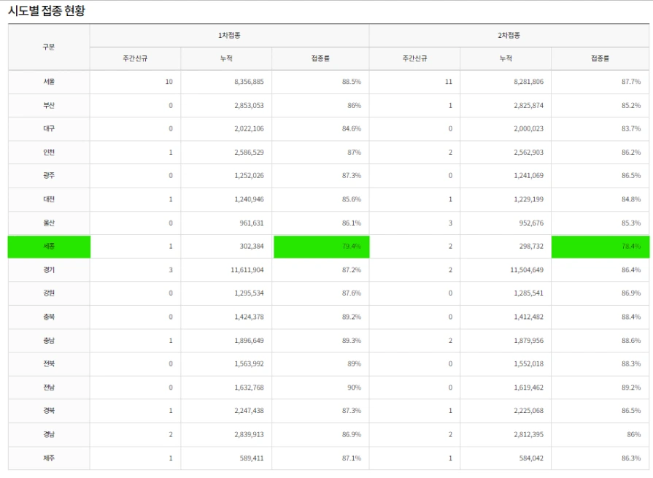The image size is (653, 478).
Task: Click the highlighted 세종 row label
Action: tap(49, 247)
